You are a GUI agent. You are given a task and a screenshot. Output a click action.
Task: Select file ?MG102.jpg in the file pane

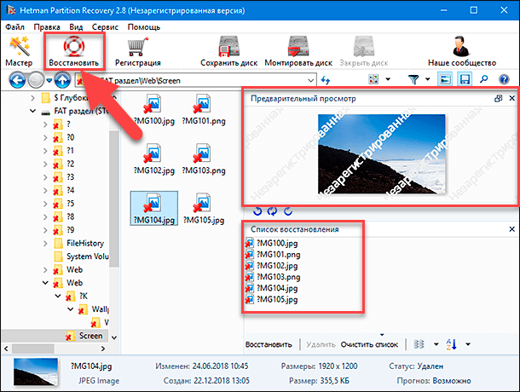click(x=154, y=159)
